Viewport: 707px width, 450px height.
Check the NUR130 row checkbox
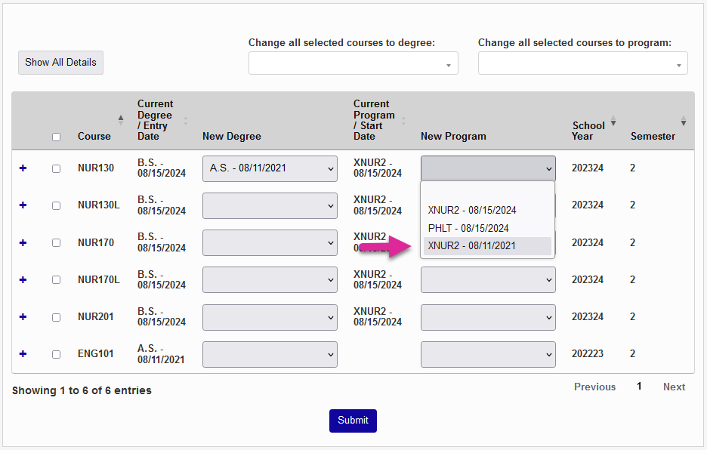click(56, 168)
